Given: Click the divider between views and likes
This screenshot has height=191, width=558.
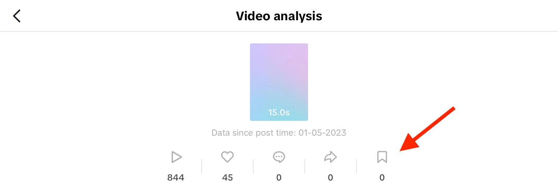Looking at the screenshot, I should coord(202,166).
